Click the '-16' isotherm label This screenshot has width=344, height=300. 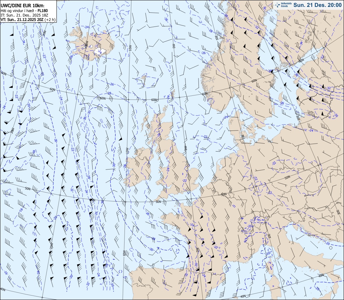coord(6,273)
